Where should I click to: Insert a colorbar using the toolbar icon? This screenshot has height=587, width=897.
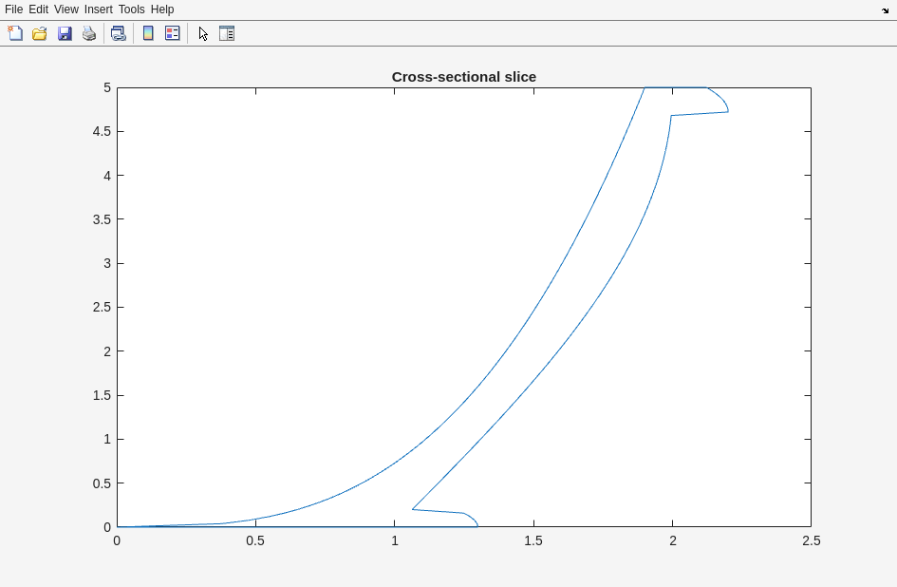coord(148,33)
